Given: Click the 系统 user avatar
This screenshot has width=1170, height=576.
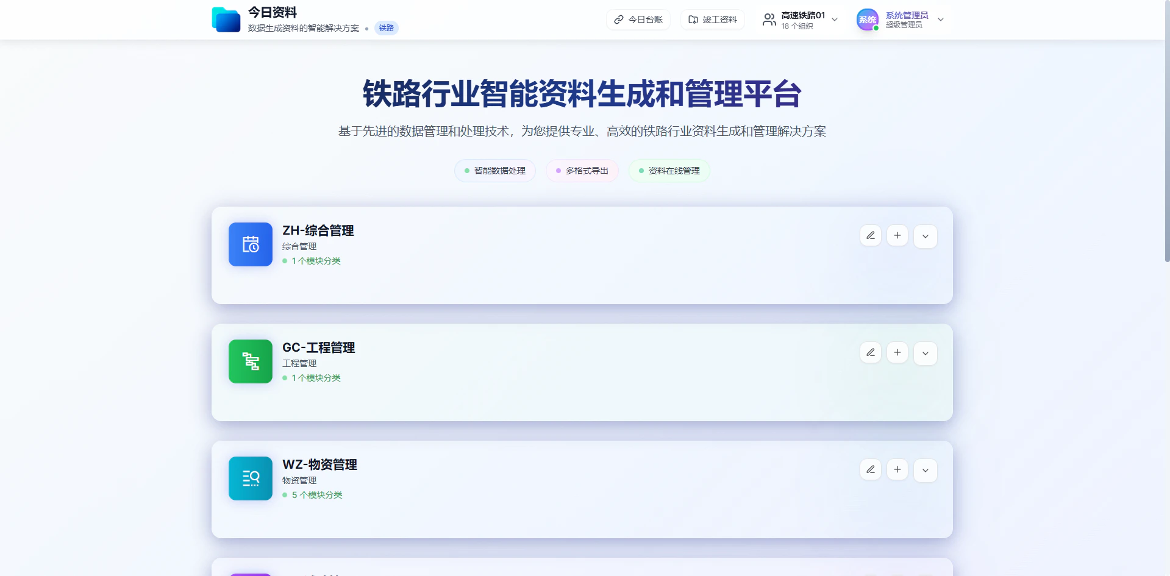Looking at the screenshot, I should pyautogui.click(x=868, y=20).
